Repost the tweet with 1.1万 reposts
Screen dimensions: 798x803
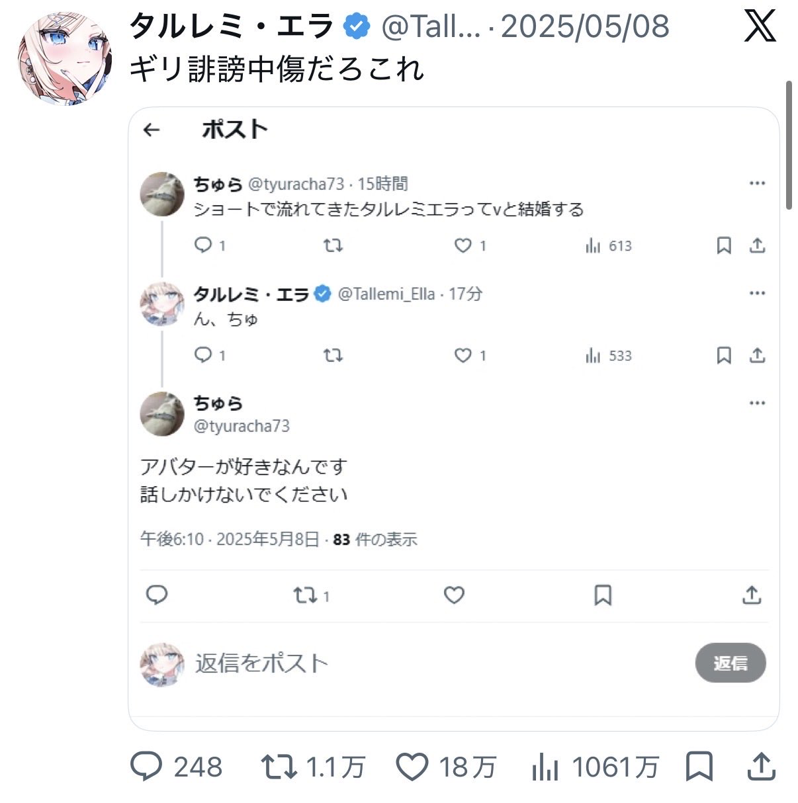point(313,767)
